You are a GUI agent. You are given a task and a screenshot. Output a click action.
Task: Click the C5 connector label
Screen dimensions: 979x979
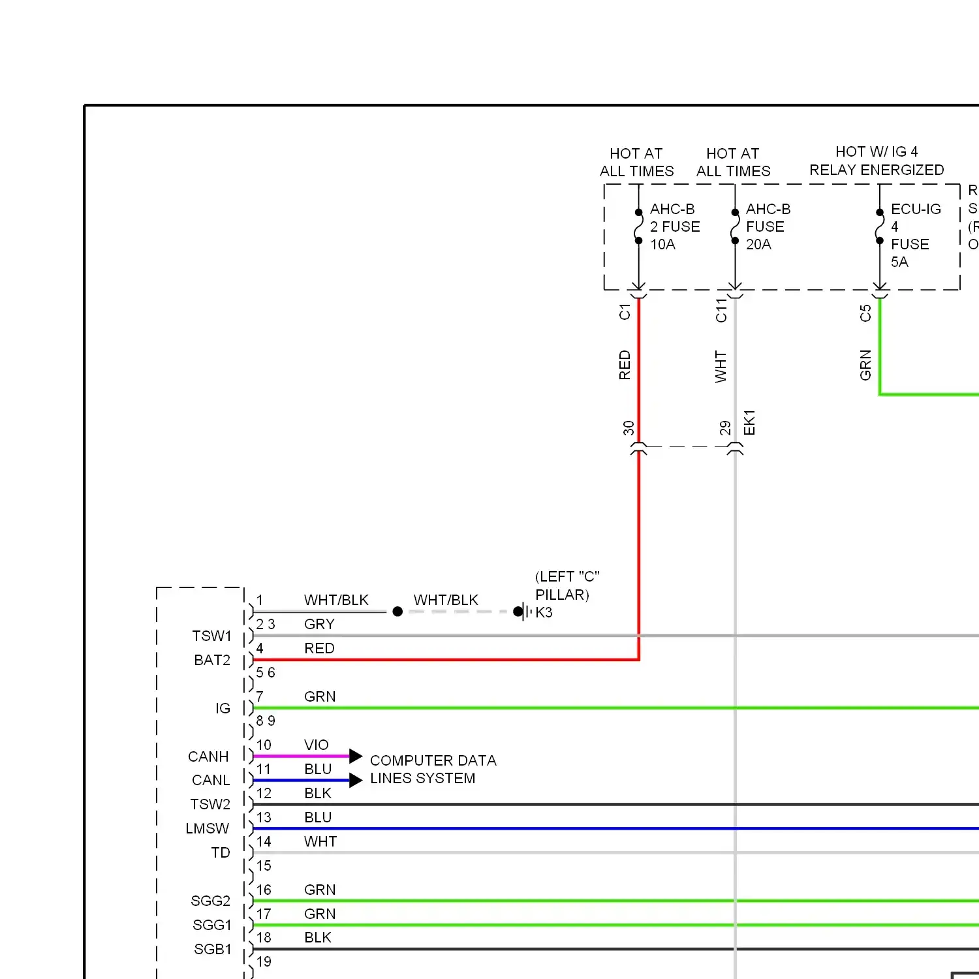pos(865,313)
